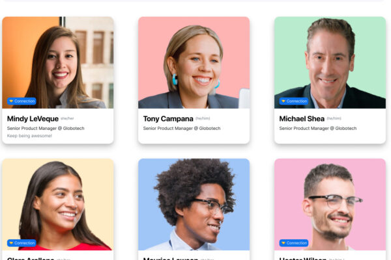
Task: Click Tony's Senior Product Manager @ Globotech title
Action: pos(182,129)
